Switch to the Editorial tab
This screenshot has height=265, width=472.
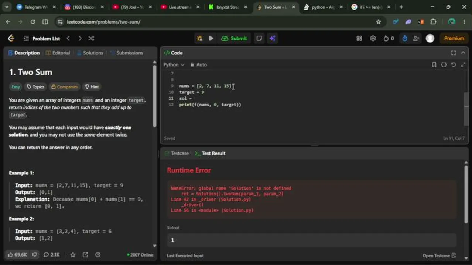58,53
